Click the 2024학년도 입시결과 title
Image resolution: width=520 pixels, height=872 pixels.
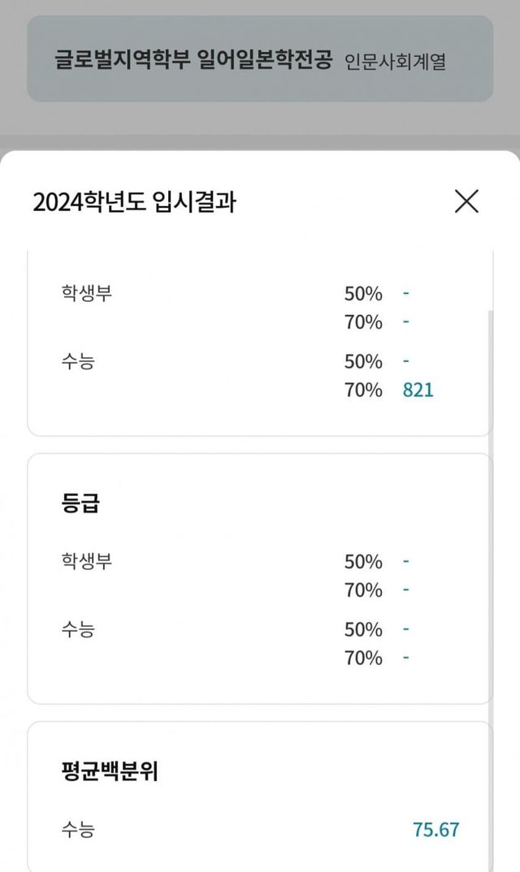(x=134, y=201)
